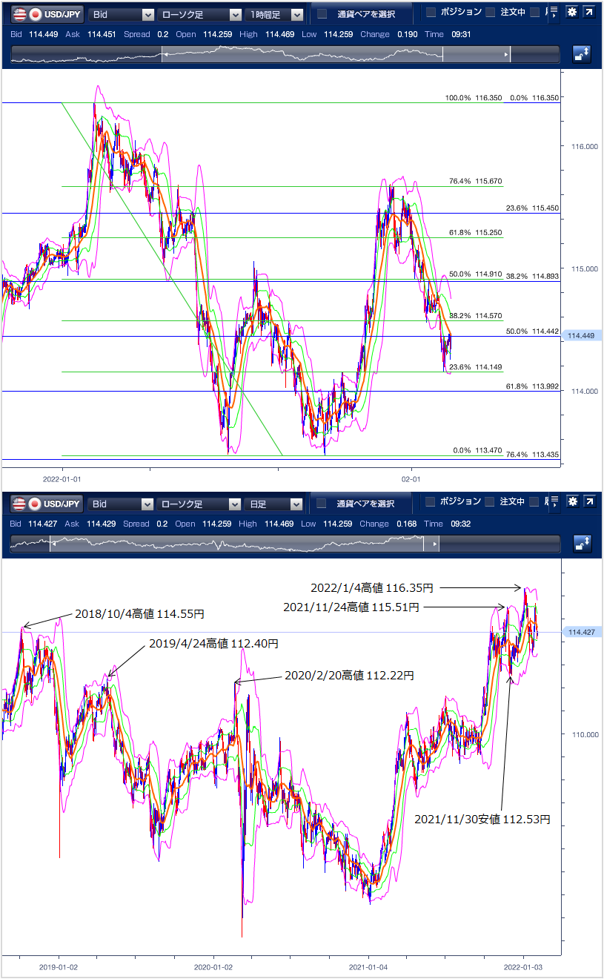The image size is (604, 979).
Task: Grab left handle of 1時間足 navigator range
Action: click(162, 55)
